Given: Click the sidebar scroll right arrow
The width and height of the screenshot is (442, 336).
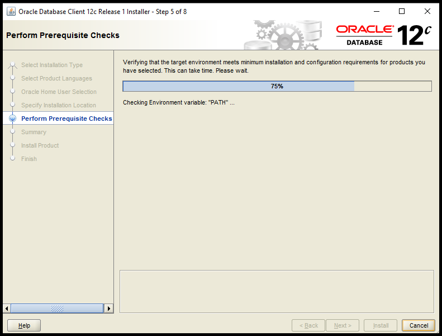Looking at the screenshot, I should 108,309.
